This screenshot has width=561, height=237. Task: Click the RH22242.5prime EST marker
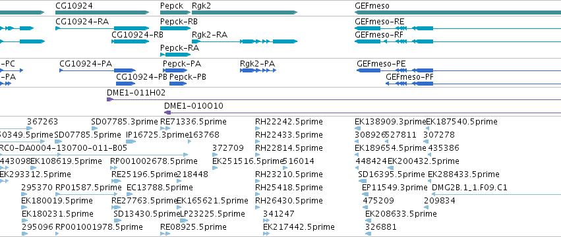257,128
